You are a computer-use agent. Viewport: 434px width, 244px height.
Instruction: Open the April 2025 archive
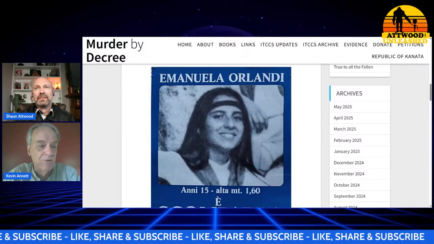(x=343, y=118)
